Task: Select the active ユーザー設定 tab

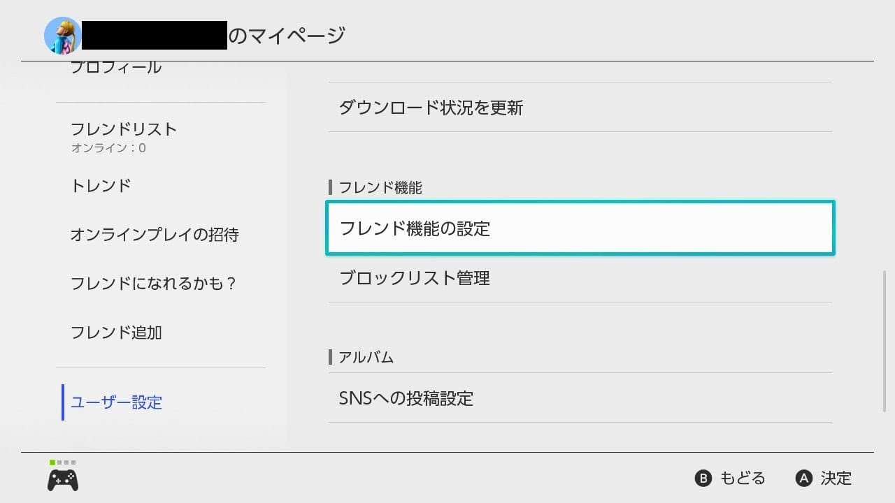Action: [x=116, y=402]
